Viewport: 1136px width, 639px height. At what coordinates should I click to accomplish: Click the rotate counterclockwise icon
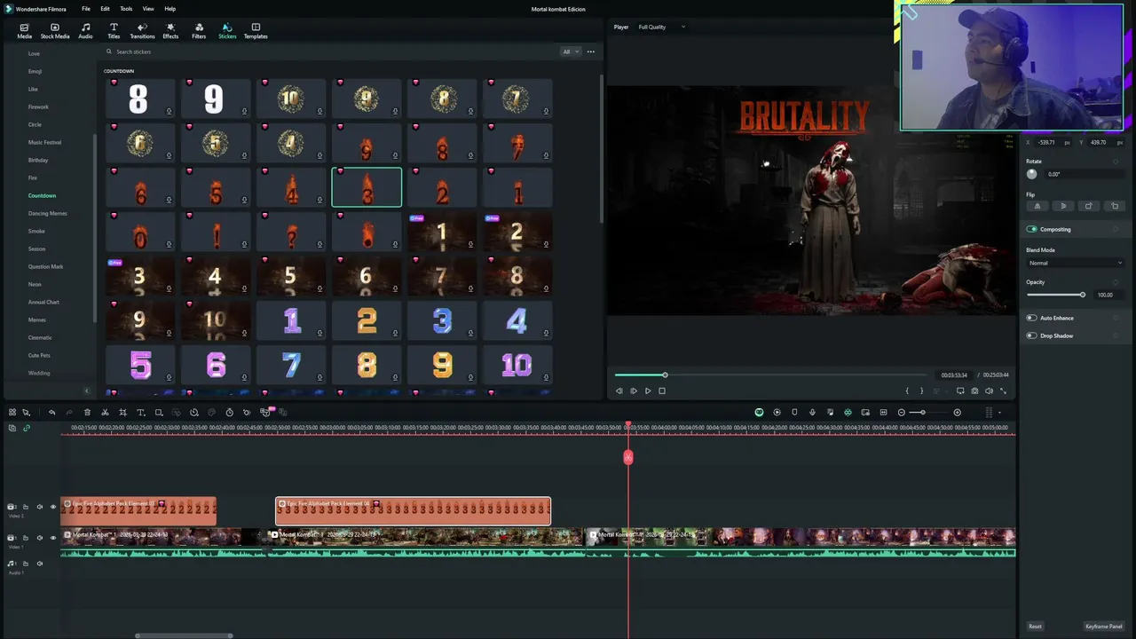click(1116, 206)
